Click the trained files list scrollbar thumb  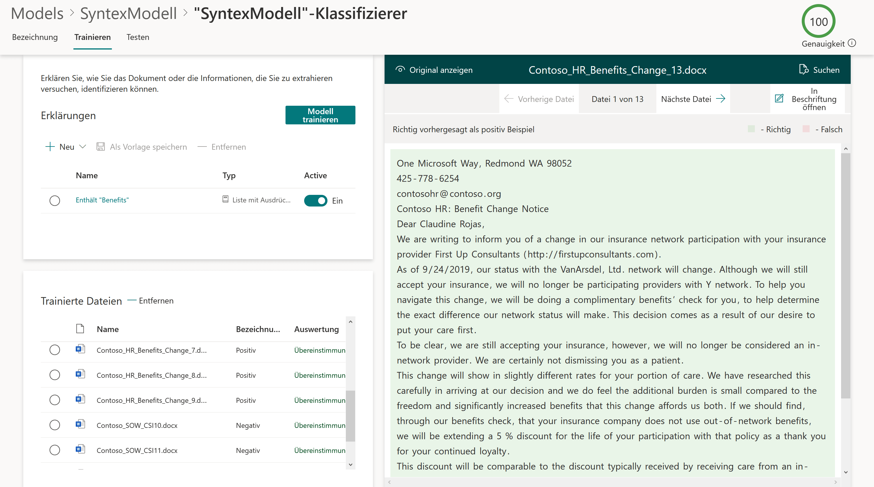(350, 416)
